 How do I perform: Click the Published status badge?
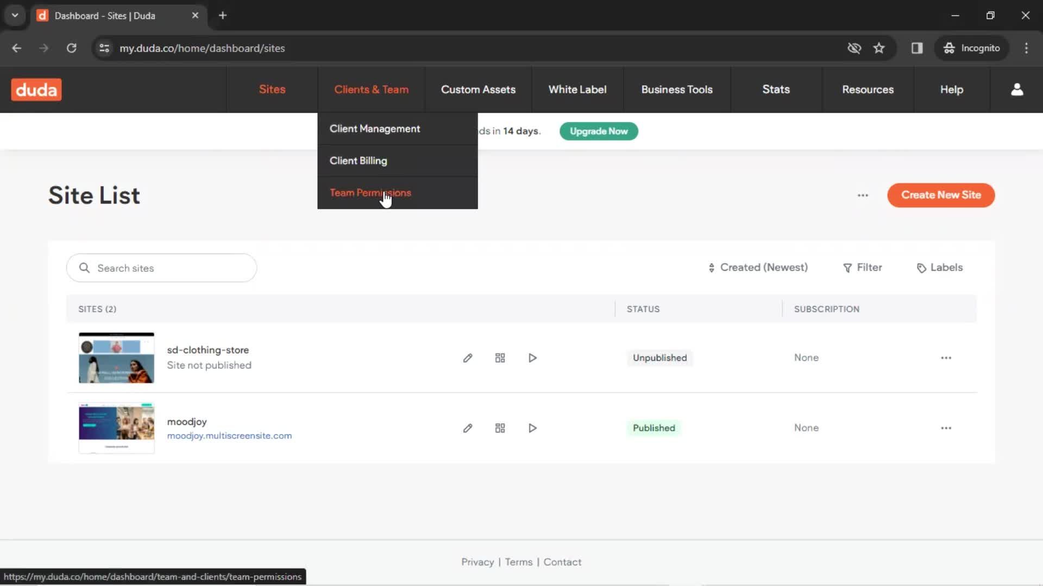tap(654, 428)
